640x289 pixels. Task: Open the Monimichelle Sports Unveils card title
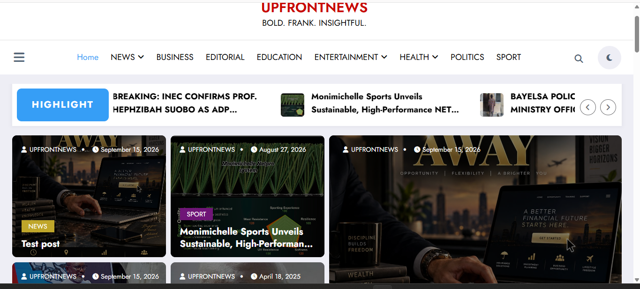click(246, 238)
